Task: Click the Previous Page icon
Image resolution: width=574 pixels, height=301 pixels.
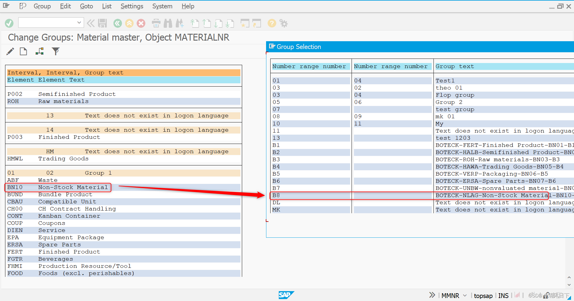Action: [207, 23]
